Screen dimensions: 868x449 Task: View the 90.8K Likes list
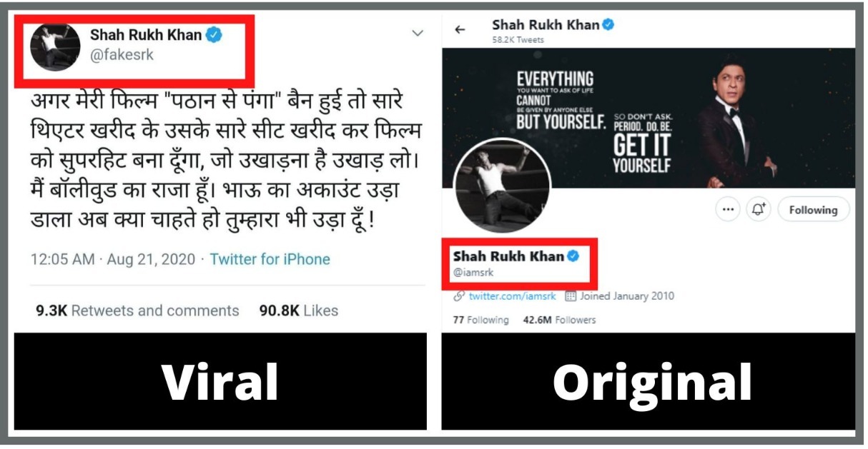(x=299, y=311)
